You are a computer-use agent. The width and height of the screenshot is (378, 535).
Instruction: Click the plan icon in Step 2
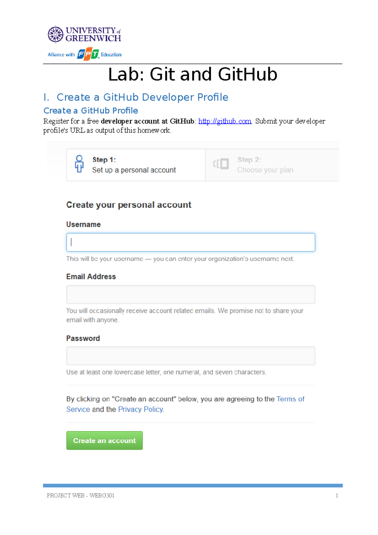221,164
